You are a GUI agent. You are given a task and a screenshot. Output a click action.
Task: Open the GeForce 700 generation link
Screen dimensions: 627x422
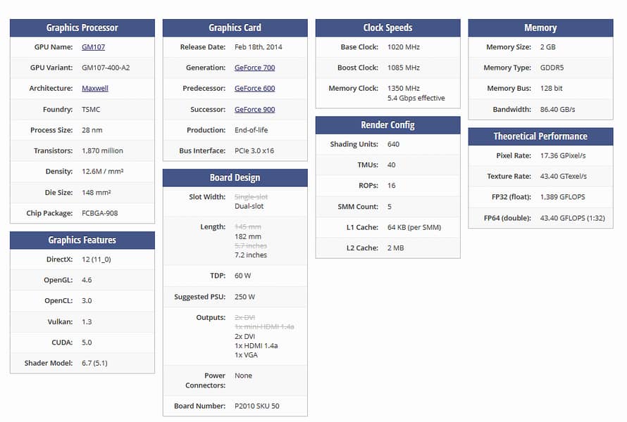[254, 68]
